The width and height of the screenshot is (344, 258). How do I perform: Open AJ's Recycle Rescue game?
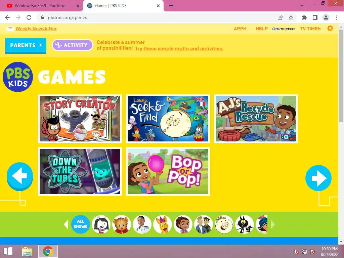coord(256,119)
